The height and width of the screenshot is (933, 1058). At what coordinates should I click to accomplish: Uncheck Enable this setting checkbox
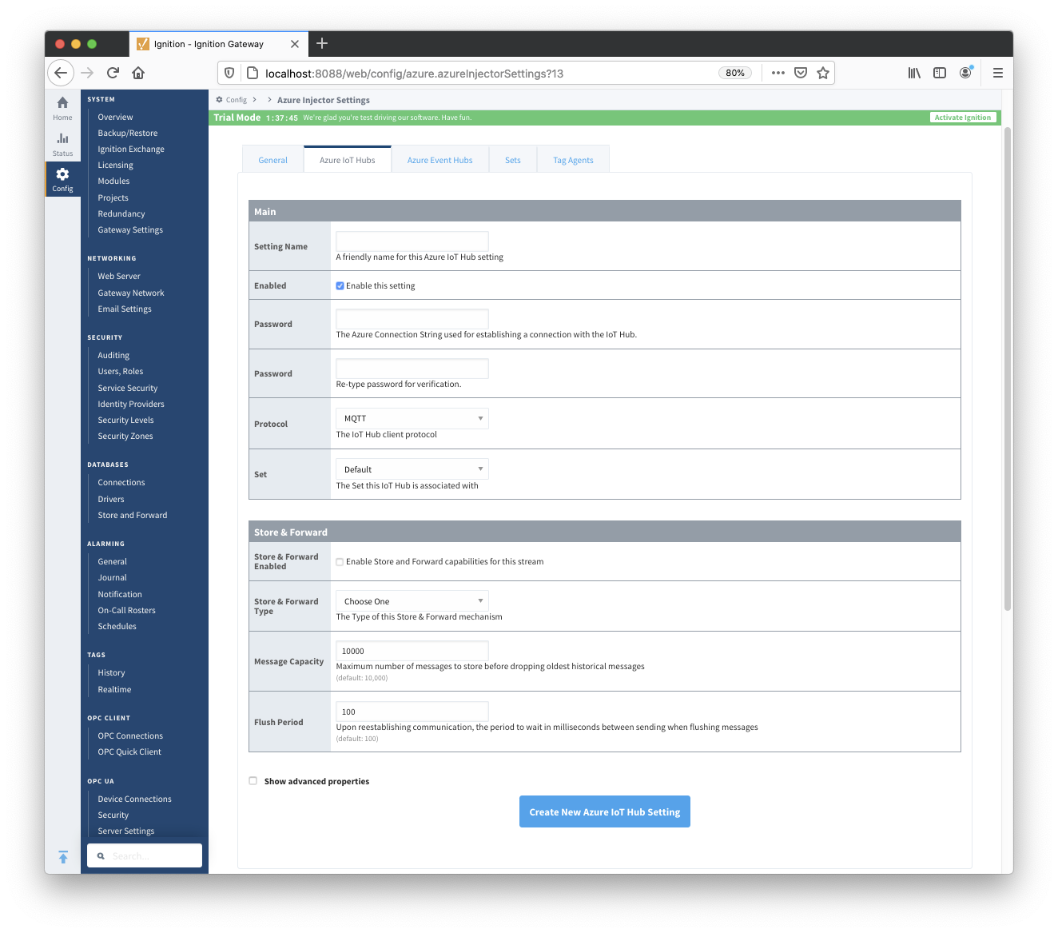coord(340,286)
